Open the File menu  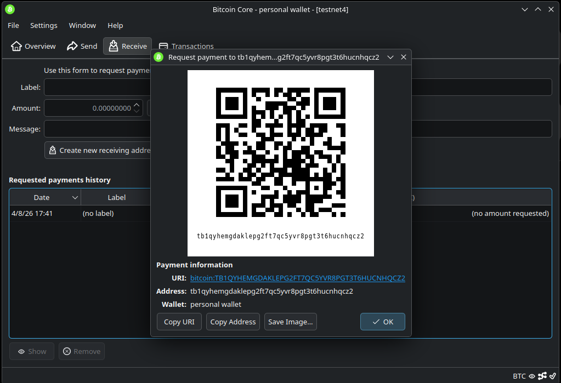13,25
